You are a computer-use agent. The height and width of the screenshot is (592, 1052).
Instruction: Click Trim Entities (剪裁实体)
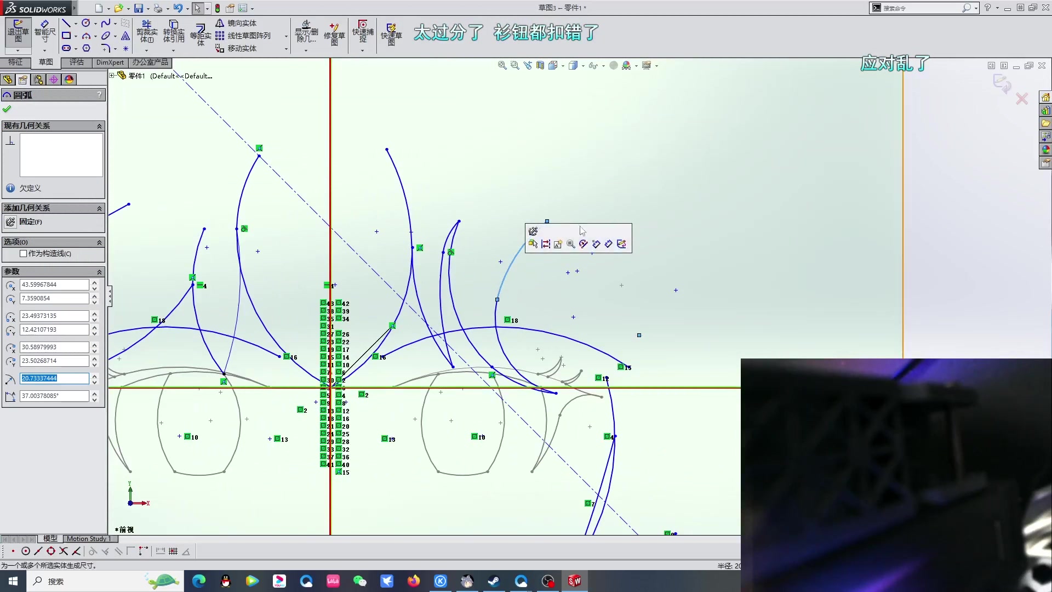pos(146,32)
